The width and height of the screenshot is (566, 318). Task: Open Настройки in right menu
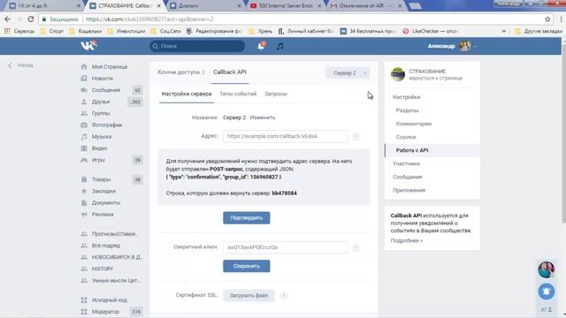click(x=407, y=97)
